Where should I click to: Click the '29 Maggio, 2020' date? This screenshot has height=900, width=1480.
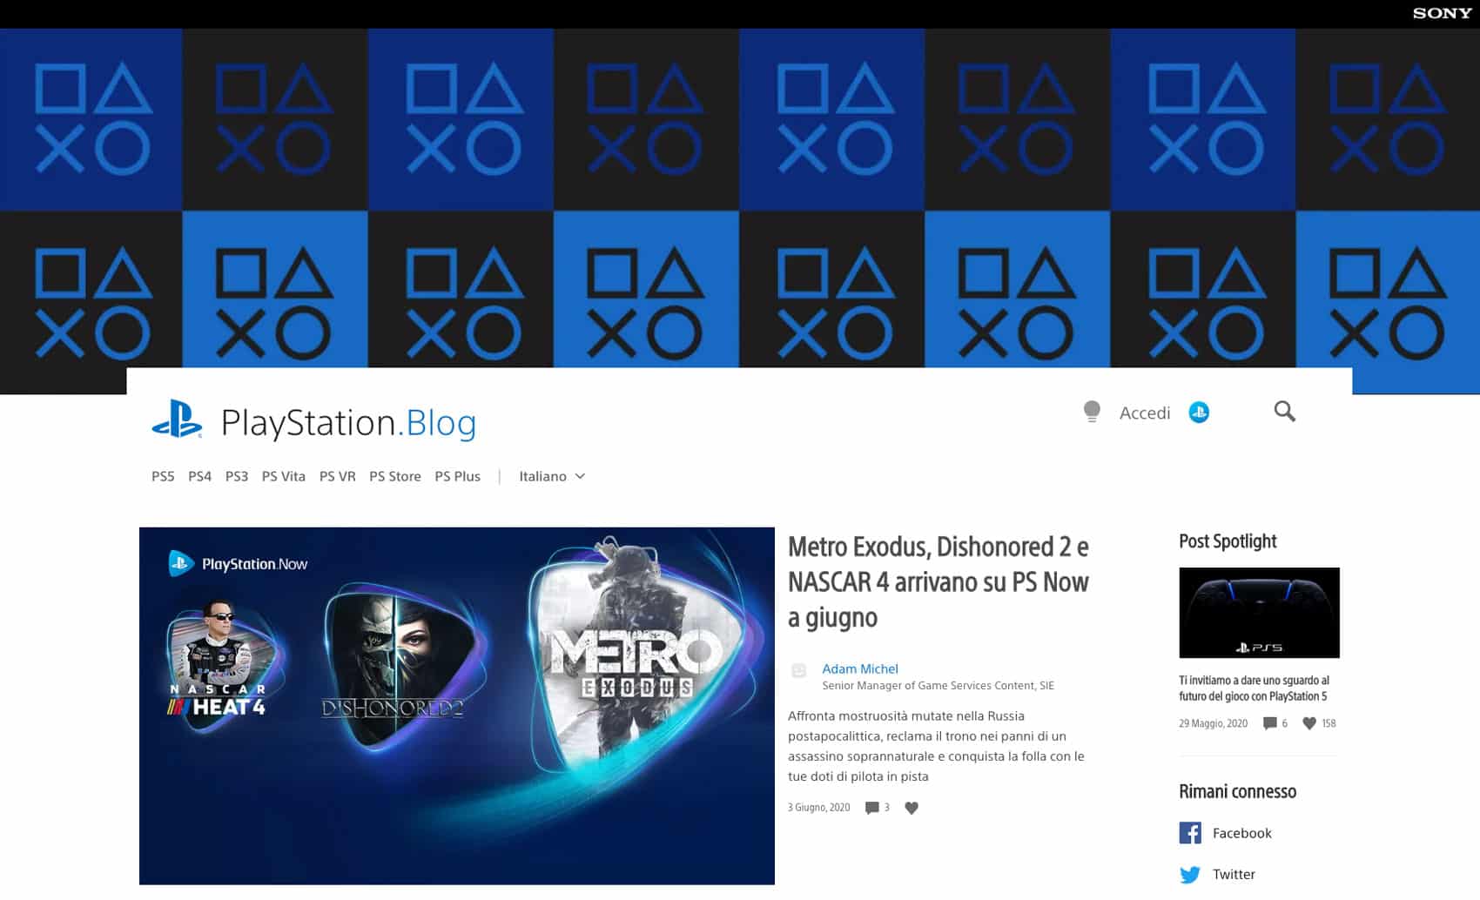click(1213, 723)
